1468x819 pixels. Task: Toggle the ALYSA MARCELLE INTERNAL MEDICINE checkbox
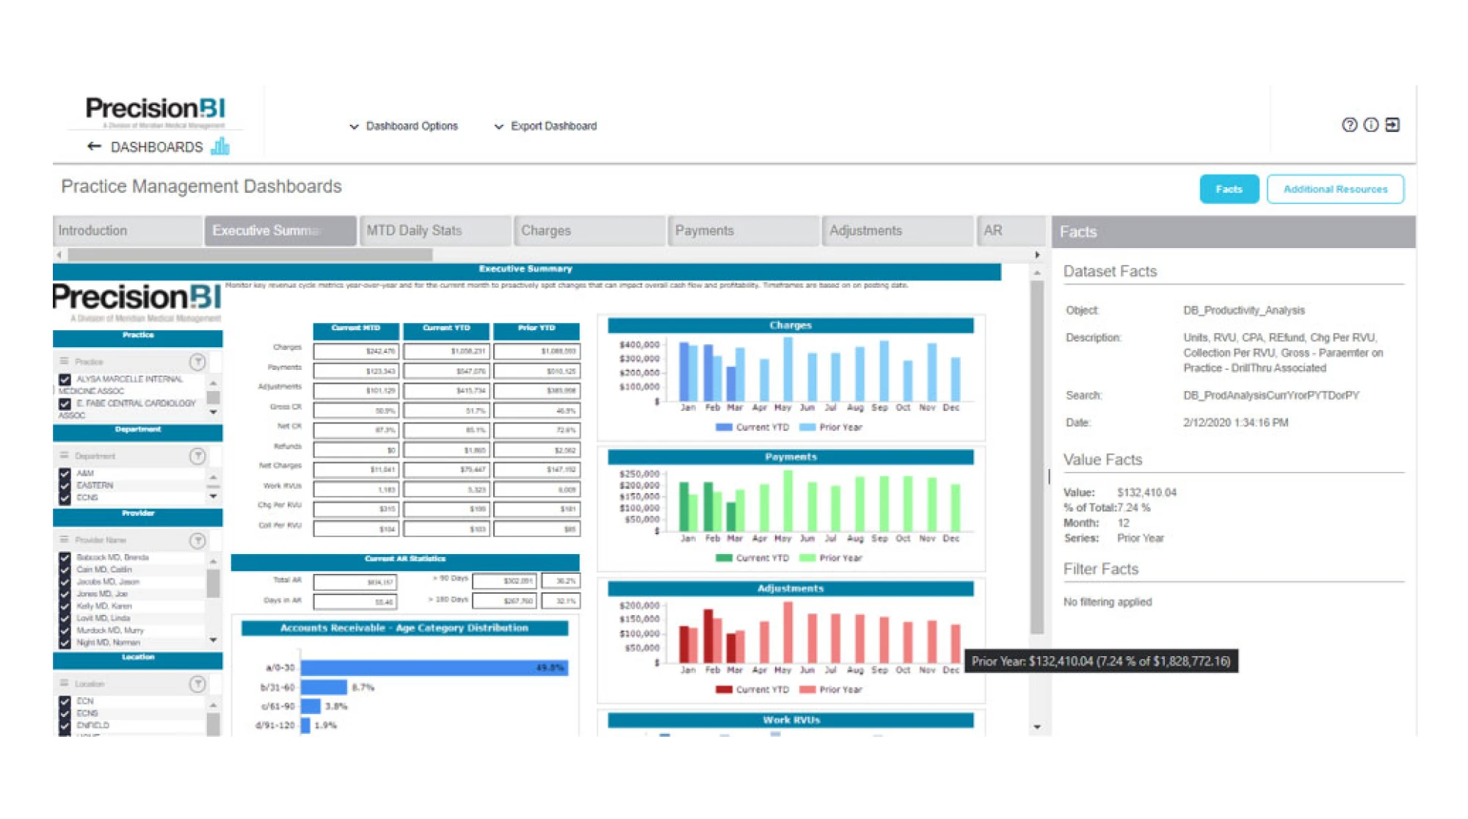[65, 379]
